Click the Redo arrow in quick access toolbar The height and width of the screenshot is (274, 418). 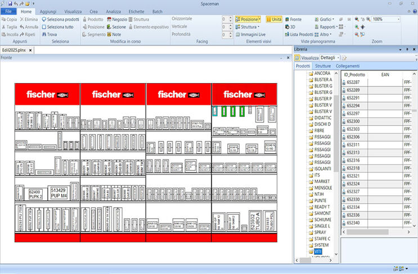pyautogui.click(x=21, y=3)
